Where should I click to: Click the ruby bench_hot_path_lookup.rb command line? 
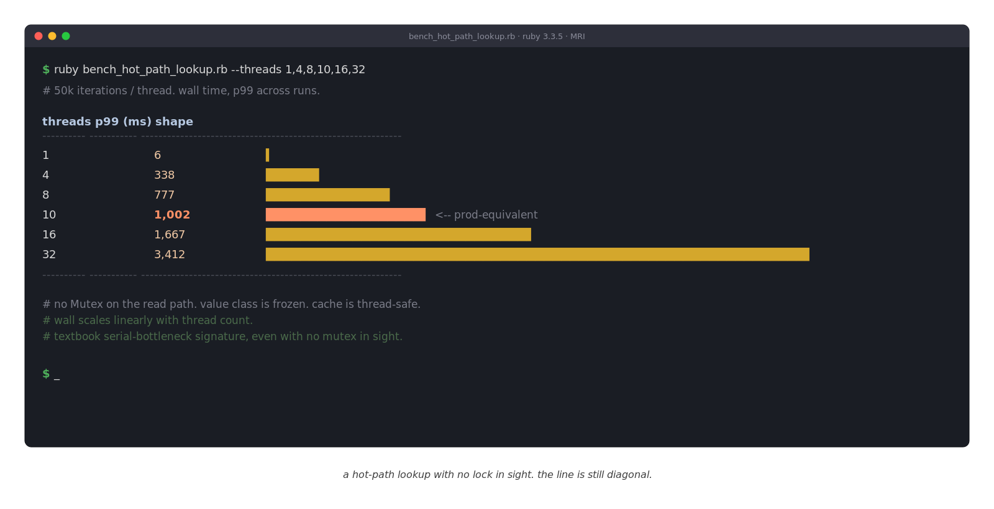pos(204,70)
